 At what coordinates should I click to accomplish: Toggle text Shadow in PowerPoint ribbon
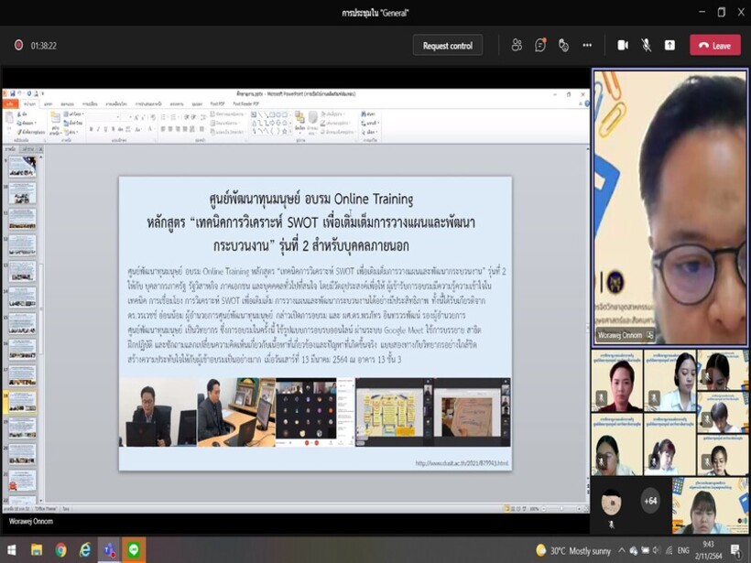pyautogui.click(x=113, y=129)
